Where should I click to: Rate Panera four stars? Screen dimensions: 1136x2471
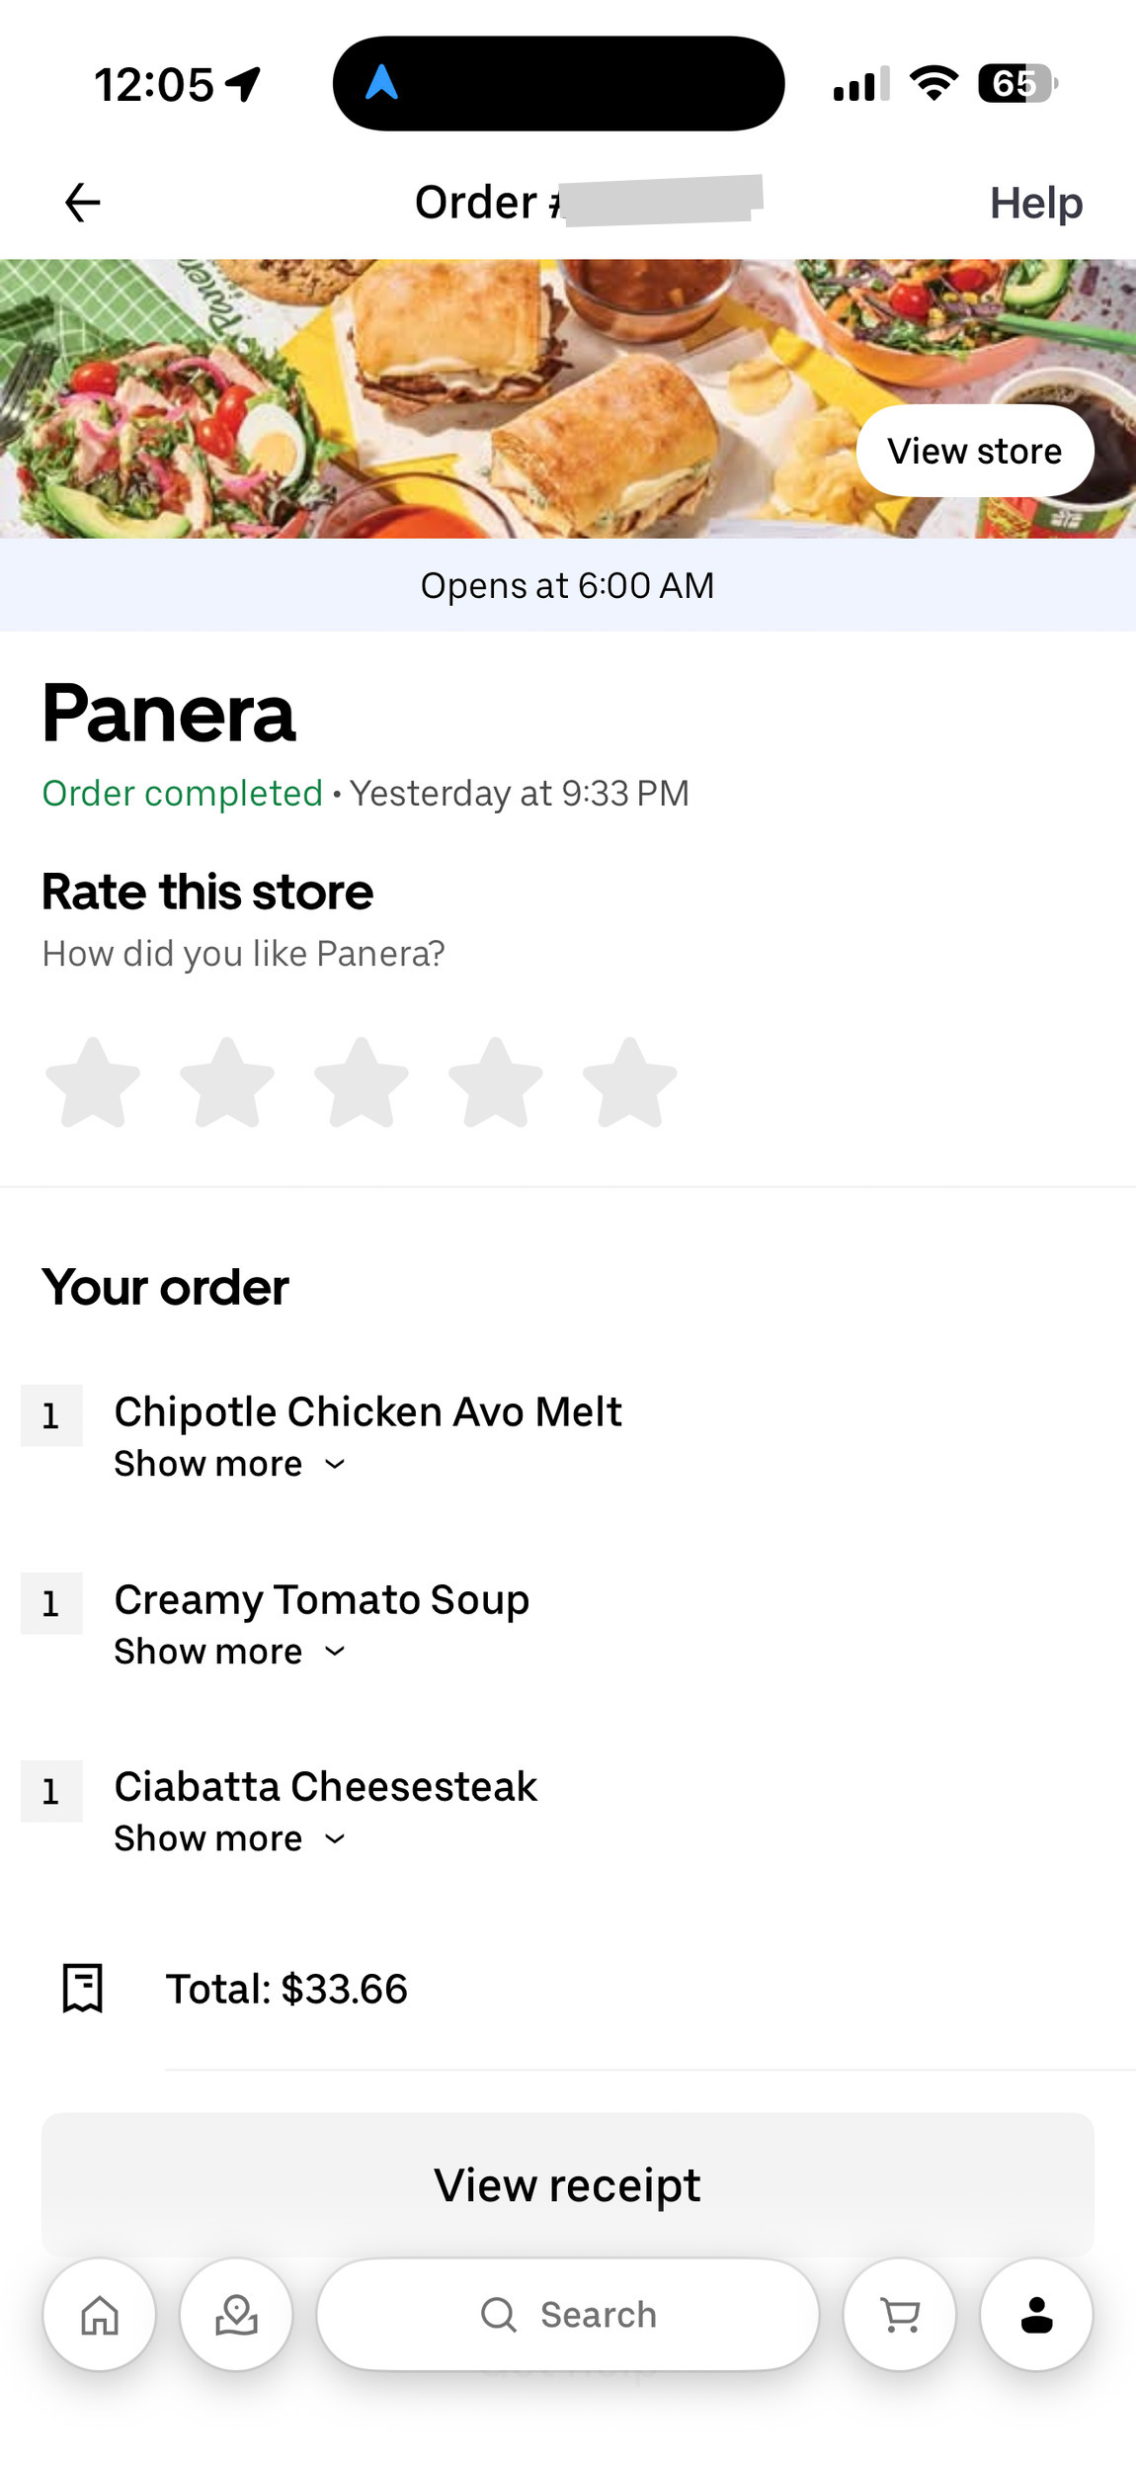495,1082
